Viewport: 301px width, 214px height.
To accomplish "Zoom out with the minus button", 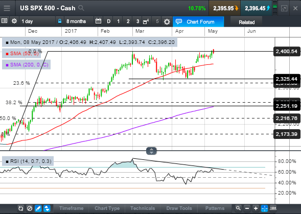I will (x=247, y=208).
